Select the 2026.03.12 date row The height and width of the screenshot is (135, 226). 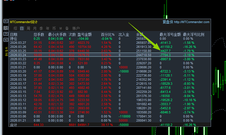110,100
